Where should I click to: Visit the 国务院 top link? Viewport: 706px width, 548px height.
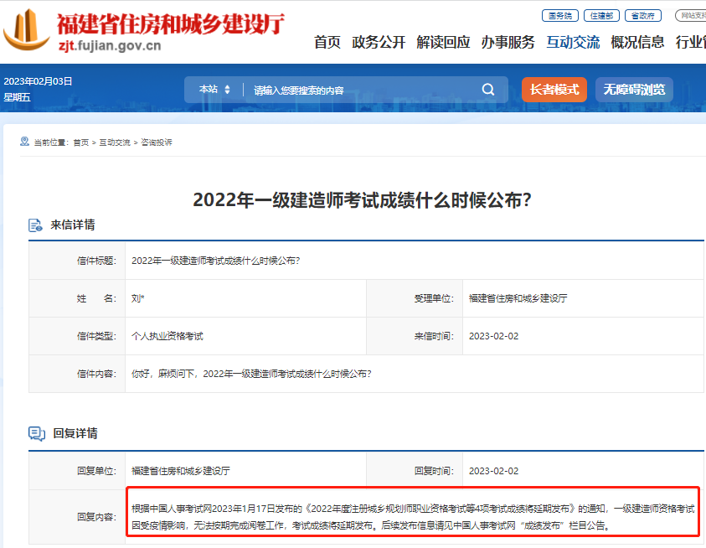(560, 16)
